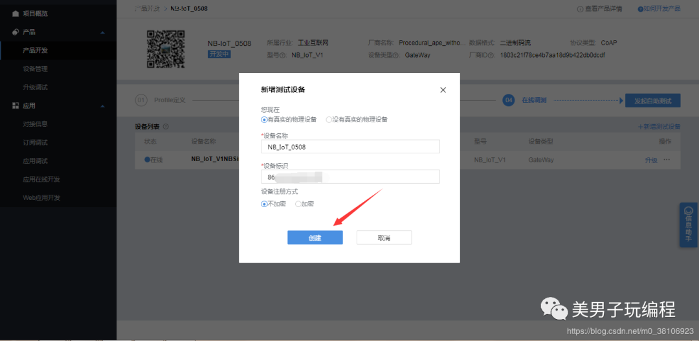This screenshot has width=699, height=341.
Task: Click the 开发中 status badge
Action: pos(219,54)
